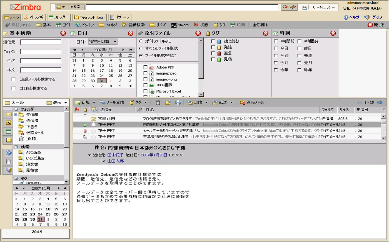
Task: Open the サーチビルダー search builder
Action: [323, 7]
